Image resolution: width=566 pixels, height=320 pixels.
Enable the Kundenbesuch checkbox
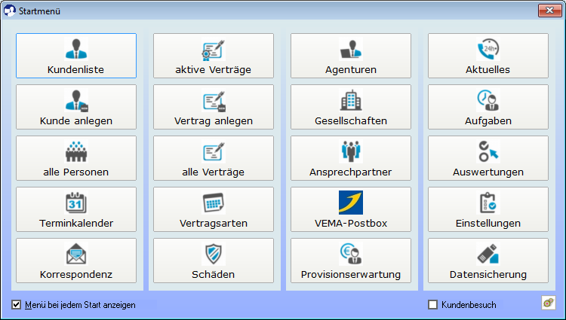tap(432, 305)
